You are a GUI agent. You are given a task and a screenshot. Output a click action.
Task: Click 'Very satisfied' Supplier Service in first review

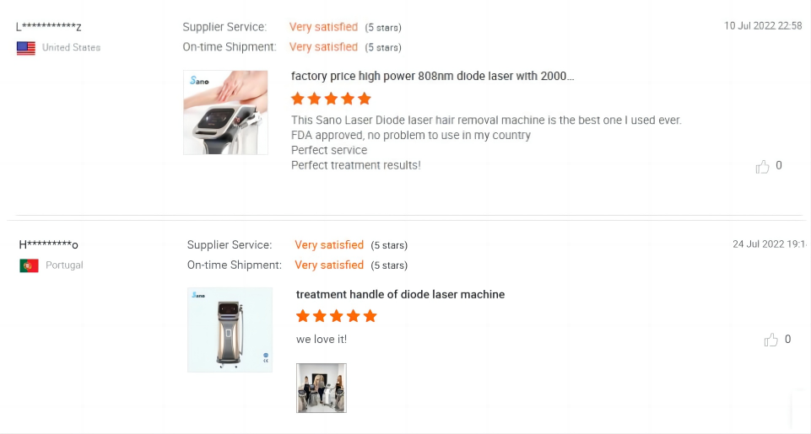pyautogui.click(x=323, y=27)
